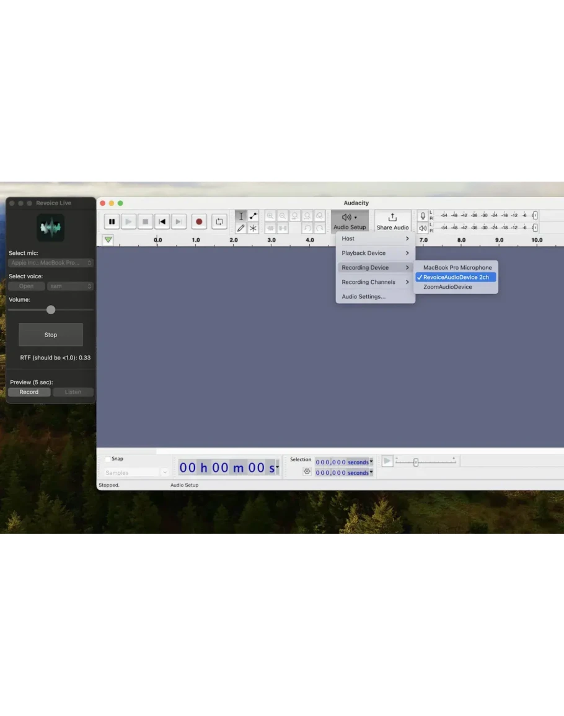Click the 00 h 00 m 00 s time display
This screenshot has height=716, width=564.
[227, 467]
